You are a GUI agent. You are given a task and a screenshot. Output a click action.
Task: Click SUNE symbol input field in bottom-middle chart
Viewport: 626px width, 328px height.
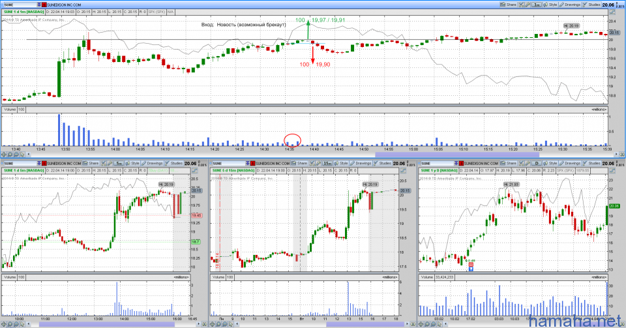[228, 163]
